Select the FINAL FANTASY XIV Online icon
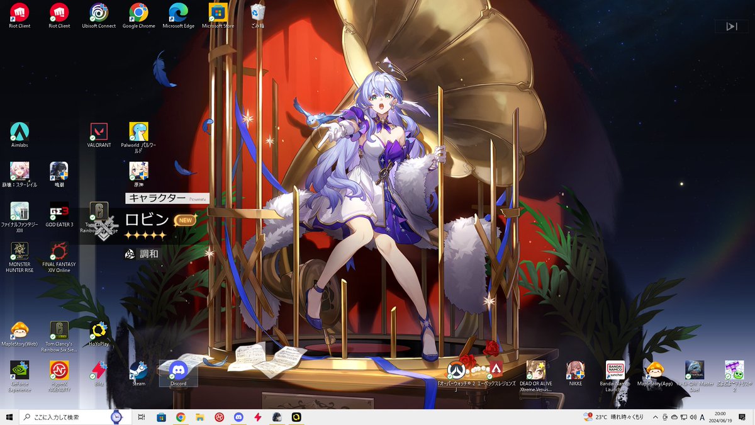The width and height of the screenshot is (755, 425). pyautogui.click(x=59, y=257)
